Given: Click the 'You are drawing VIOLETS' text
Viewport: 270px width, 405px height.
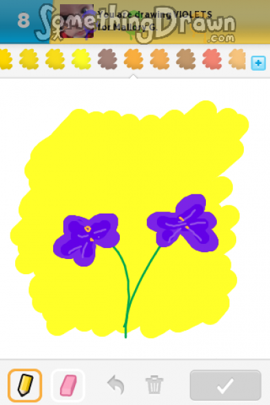Looking at the screenshot, I should [155, 14].
